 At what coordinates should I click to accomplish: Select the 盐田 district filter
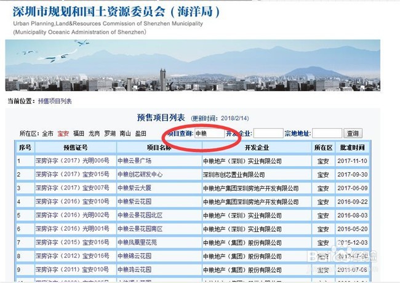coord(140,134)
